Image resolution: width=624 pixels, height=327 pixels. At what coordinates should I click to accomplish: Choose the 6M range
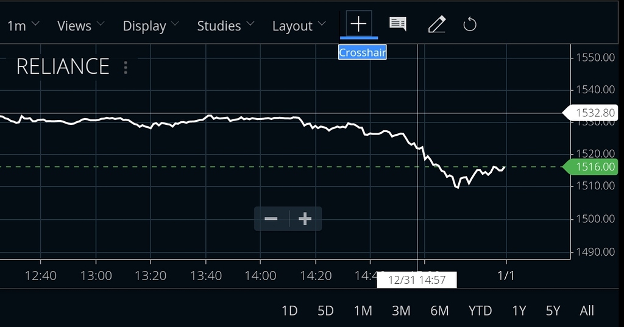tap(439, 311)
